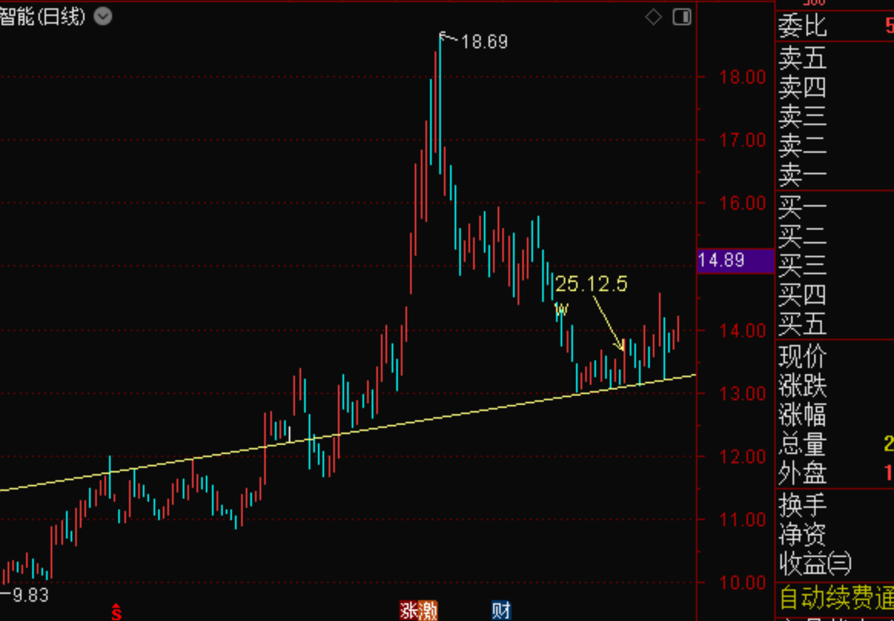Select the 卖二 order book row
The width and height of the screenshot is (894, 621).
834,146
